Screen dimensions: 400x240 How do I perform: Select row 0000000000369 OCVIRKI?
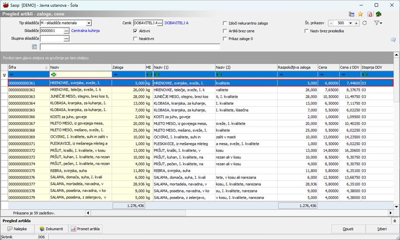click(201, 137)
